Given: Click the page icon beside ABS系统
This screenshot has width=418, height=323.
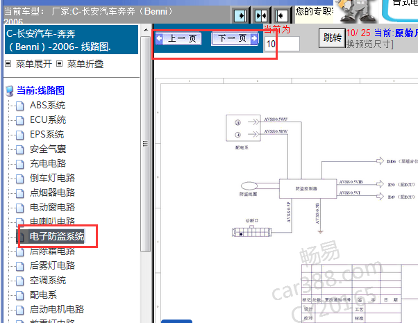Looking at the screenshot, I should pyautogui.click(x=20, y=106).
